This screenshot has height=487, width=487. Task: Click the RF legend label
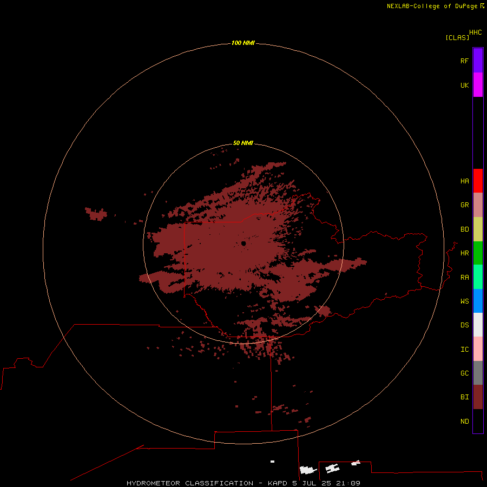coord(464,61)
